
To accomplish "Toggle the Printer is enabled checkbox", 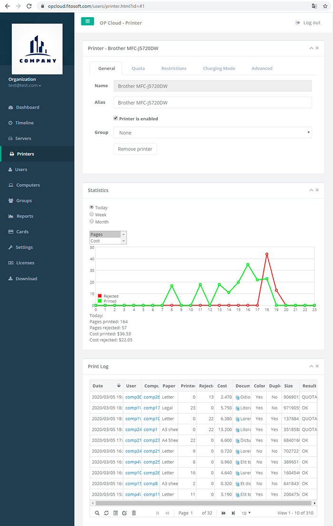I will click(x=116, y=118).
